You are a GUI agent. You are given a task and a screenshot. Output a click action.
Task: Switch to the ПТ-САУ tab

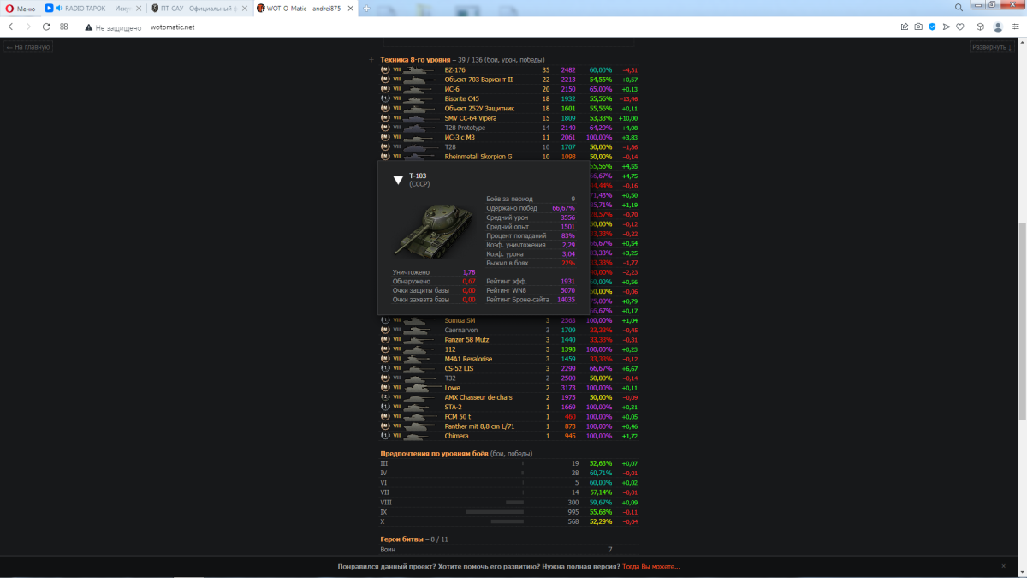tap(198, 8)
